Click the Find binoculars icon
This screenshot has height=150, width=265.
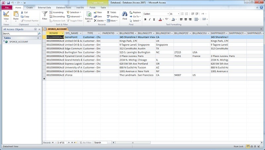click(x=125, y=15)
